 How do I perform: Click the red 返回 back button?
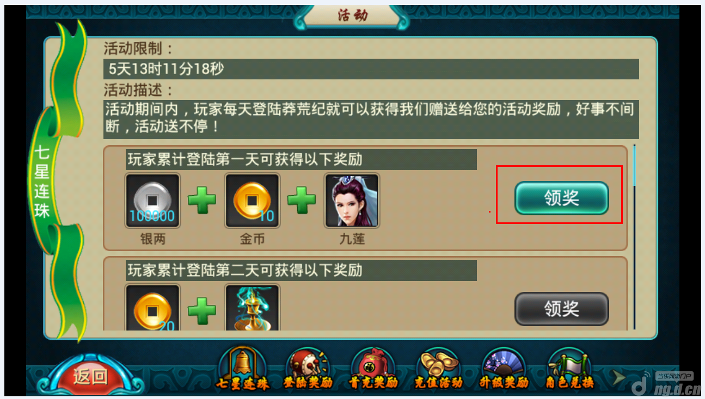point(89,375)
